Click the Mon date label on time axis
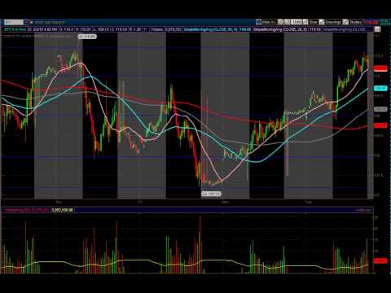The height and width of the screenshot is (293, 391). pyautogui.click(x=225, y=202)
